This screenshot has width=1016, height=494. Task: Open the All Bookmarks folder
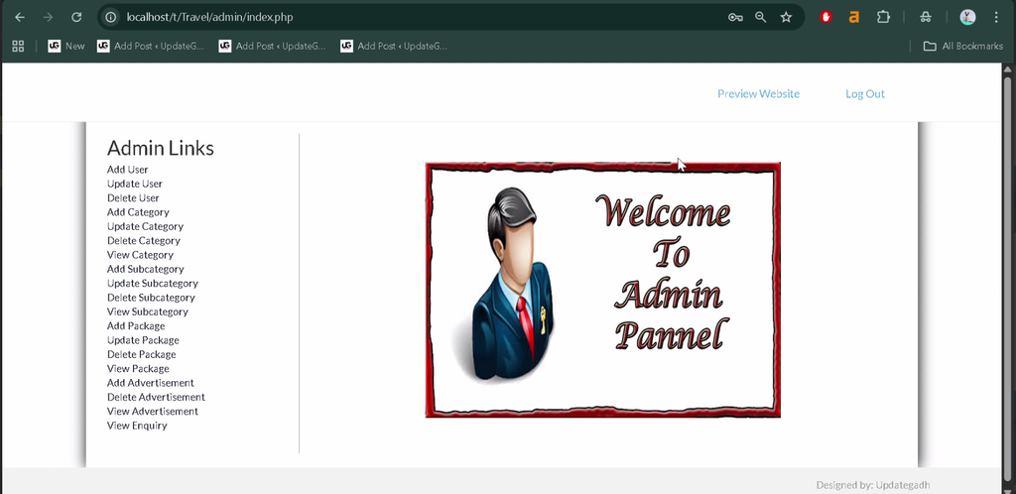tap(962, 46)
